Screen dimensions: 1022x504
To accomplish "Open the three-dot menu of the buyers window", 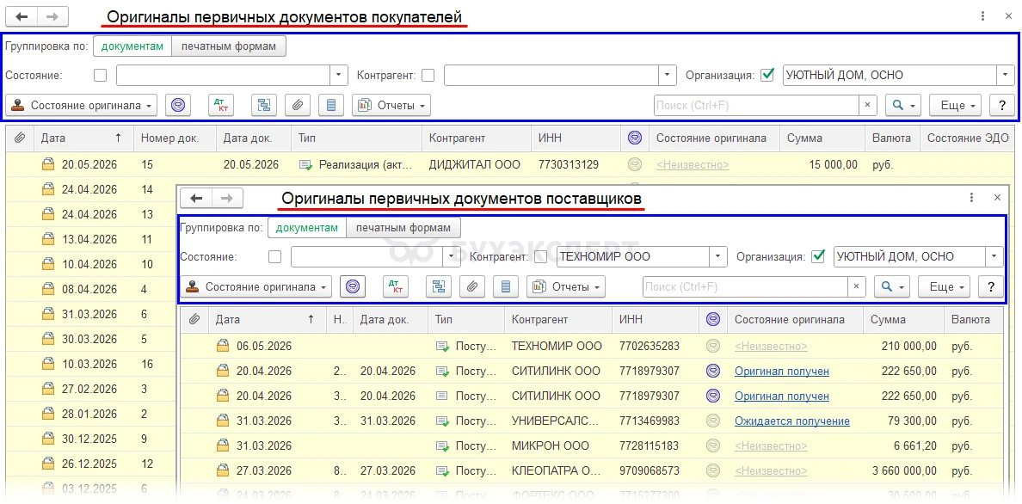I will [983, 16].
